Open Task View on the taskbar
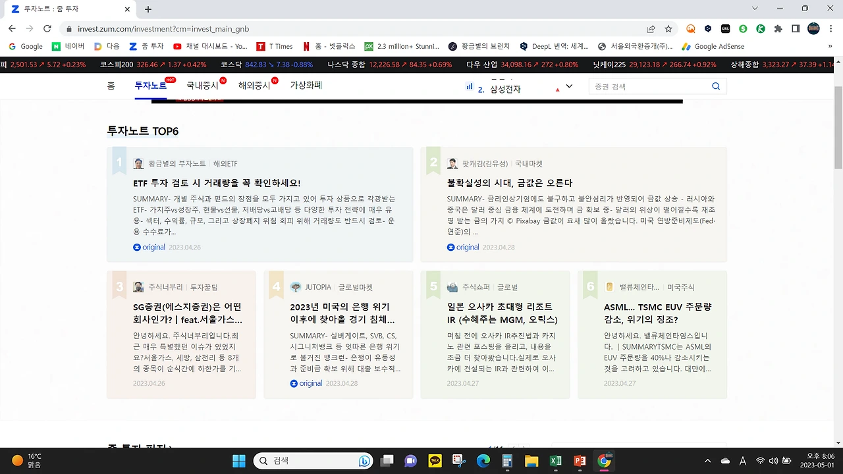843x474 pixels. pyautogui.click(x=387, y=461)
